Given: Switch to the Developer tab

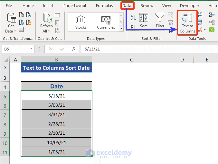Looking at the screenshot, I should (189, 6).
